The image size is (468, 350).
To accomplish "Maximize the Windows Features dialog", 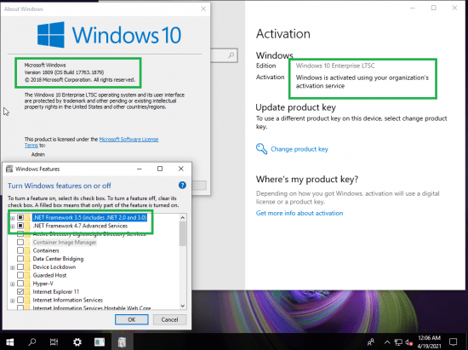I will click(x=160, y=169).
